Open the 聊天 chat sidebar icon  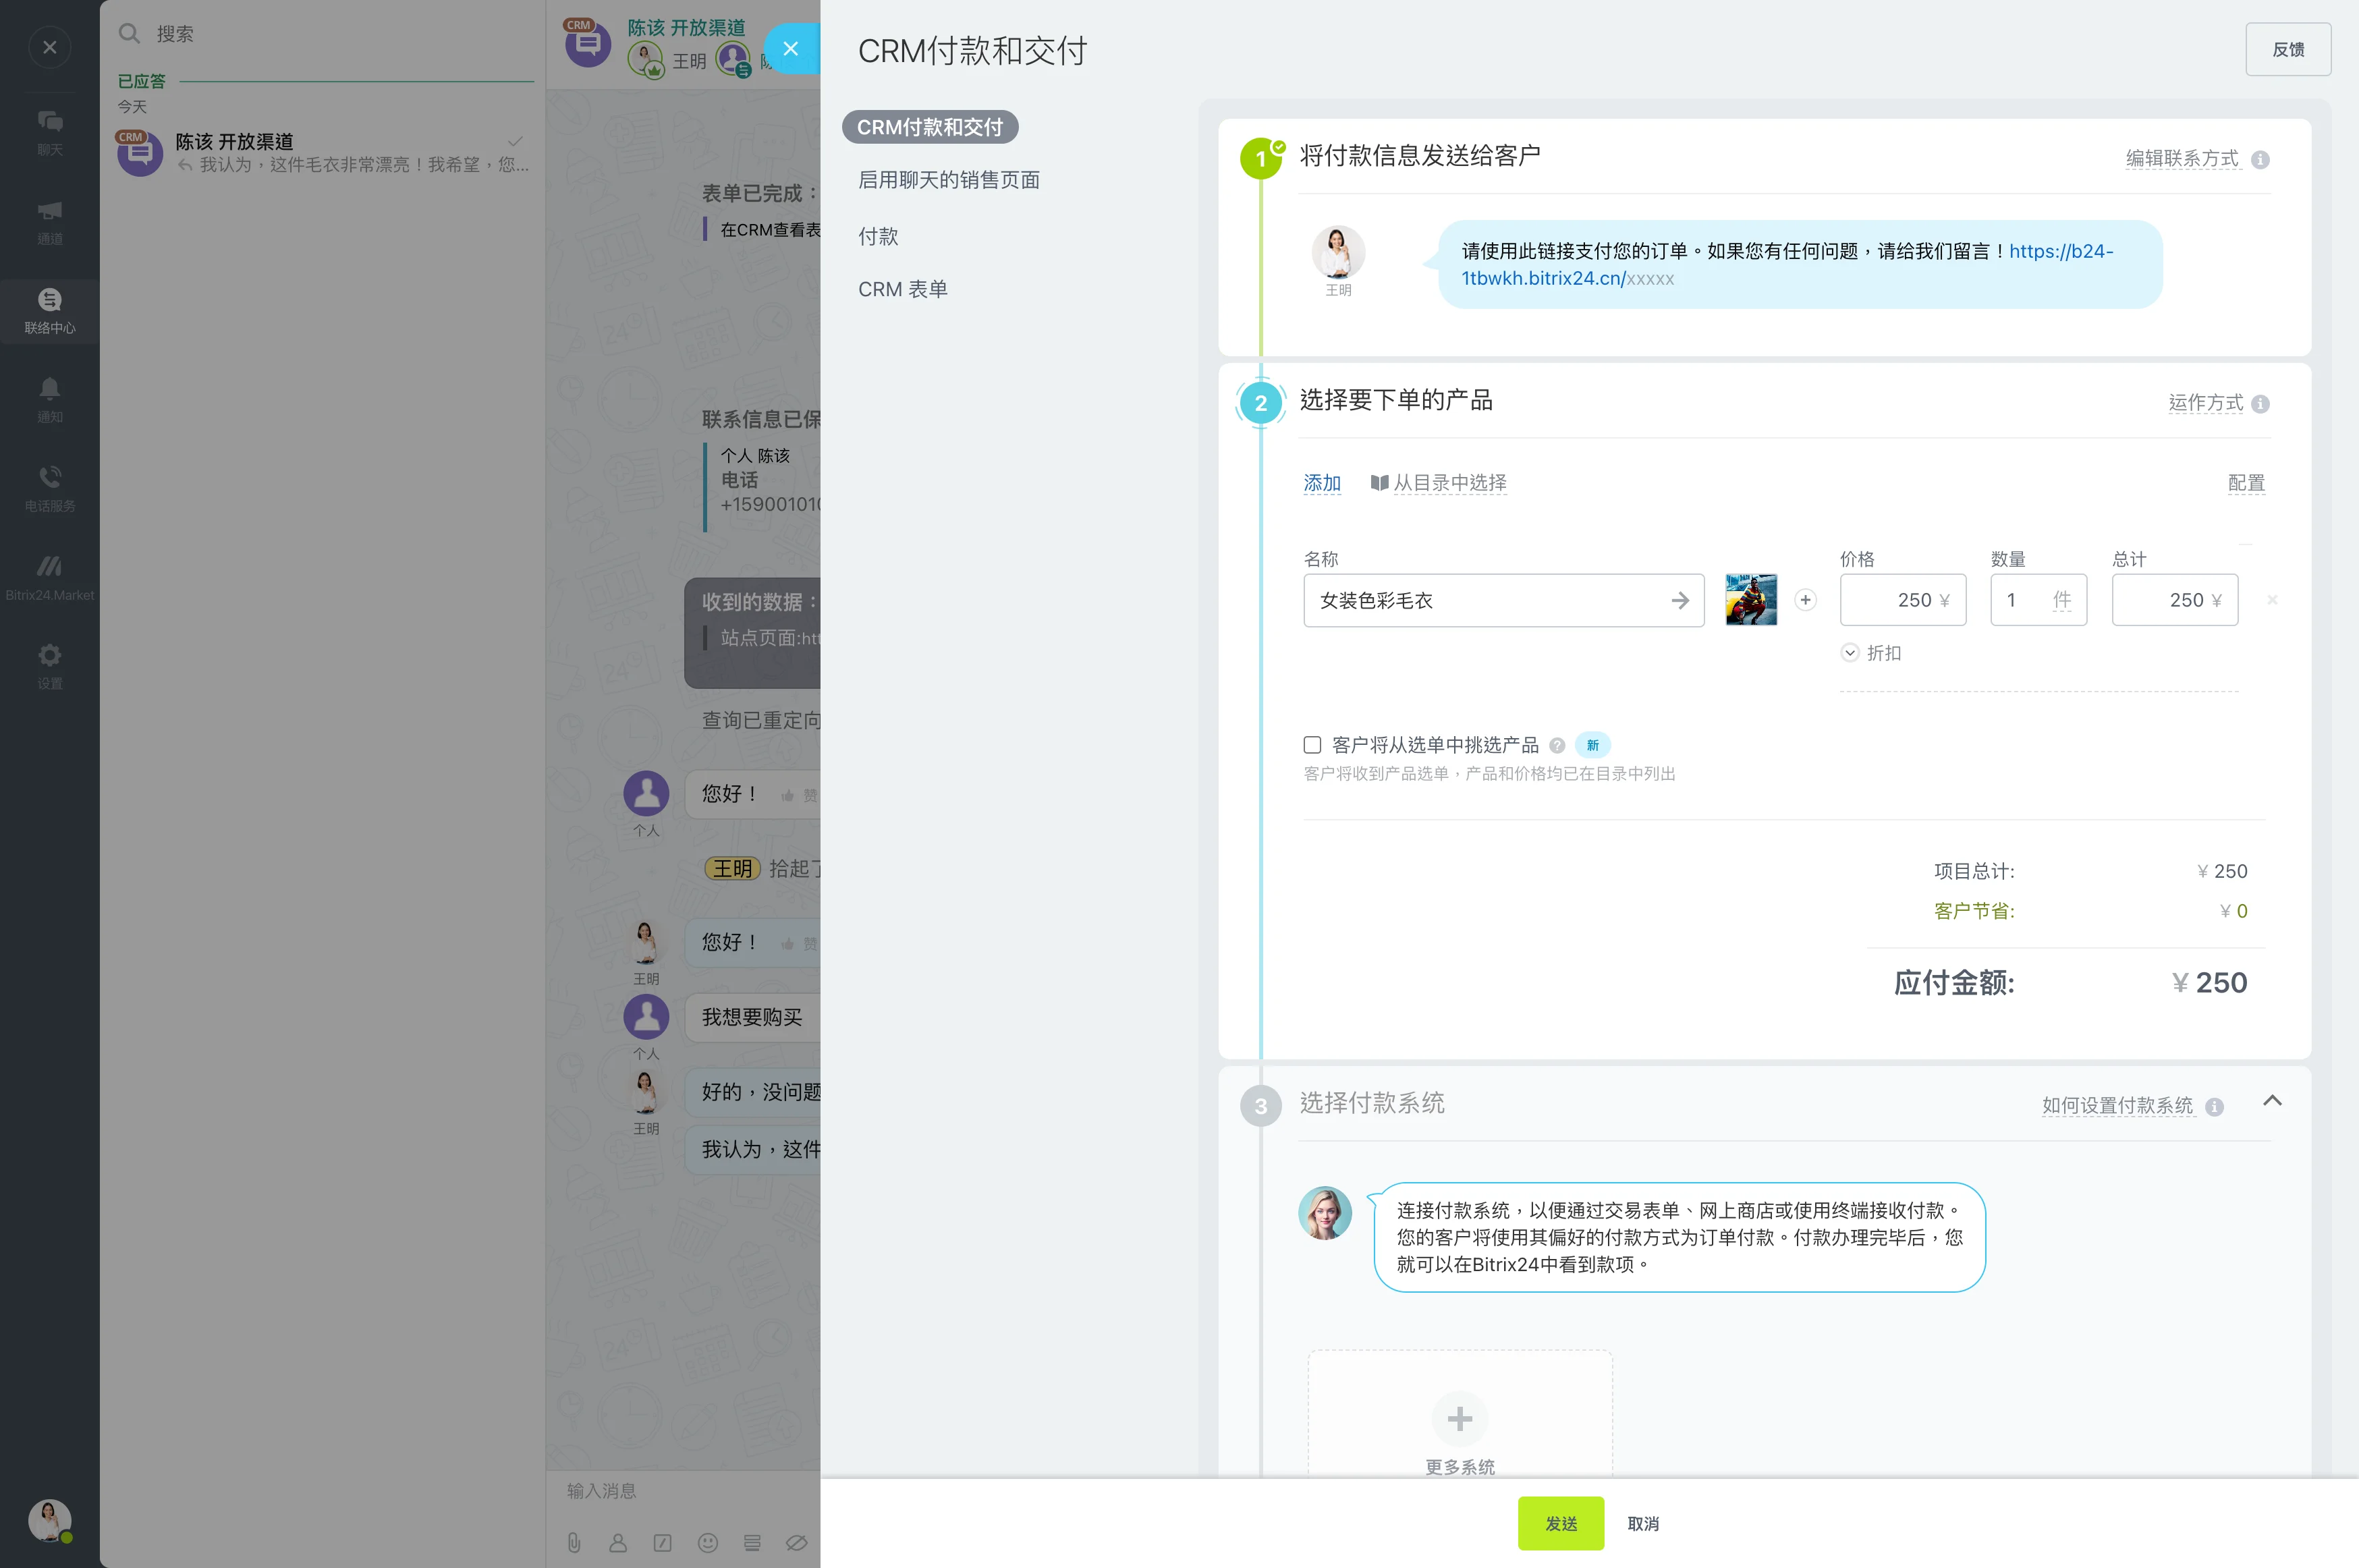(49, 132)
